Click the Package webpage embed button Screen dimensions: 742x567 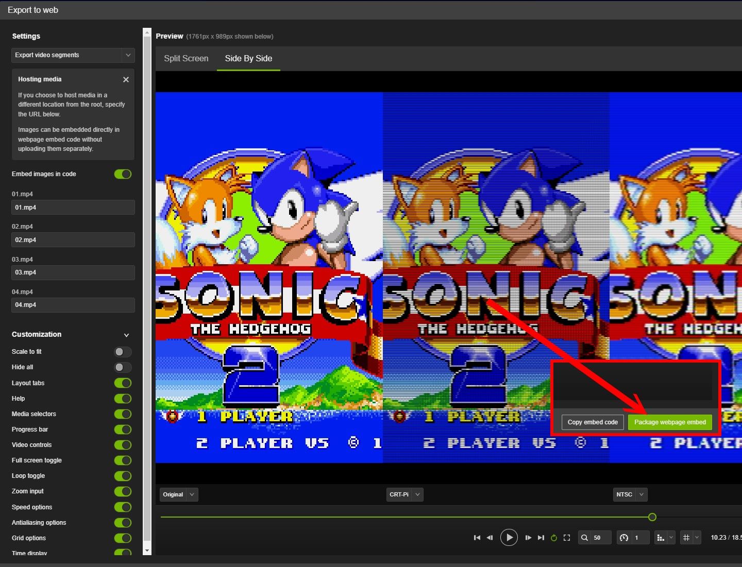[670, 422]
